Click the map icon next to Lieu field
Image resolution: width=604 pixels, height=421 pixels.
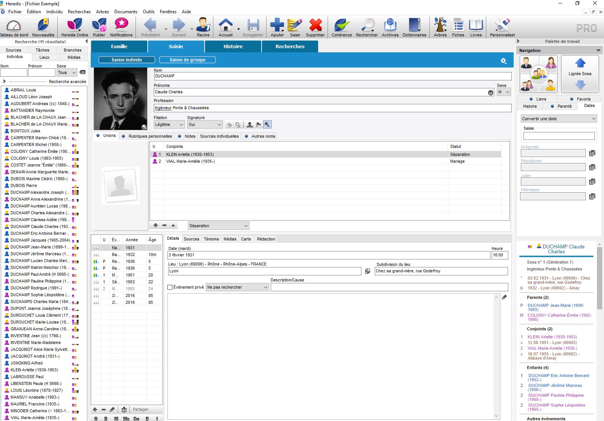pos(367,271)
